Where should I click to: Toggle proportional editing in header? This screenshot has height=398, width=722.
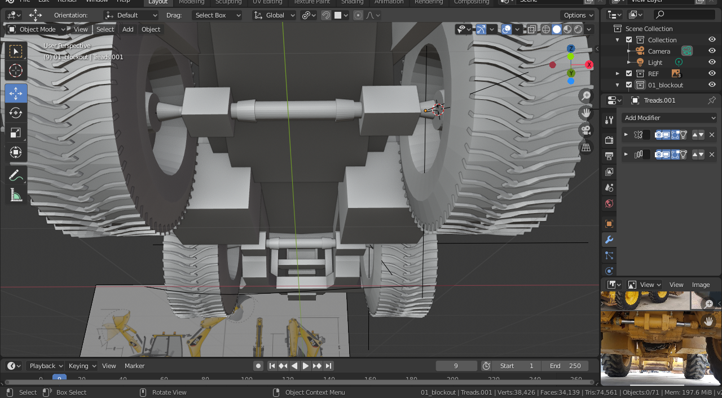(358, 15)
